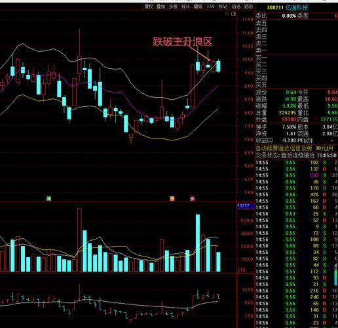The width and height of the screenshot is (338, 328).
Task: Open the 多股 multi-stock view
Action: click(173, 7)
